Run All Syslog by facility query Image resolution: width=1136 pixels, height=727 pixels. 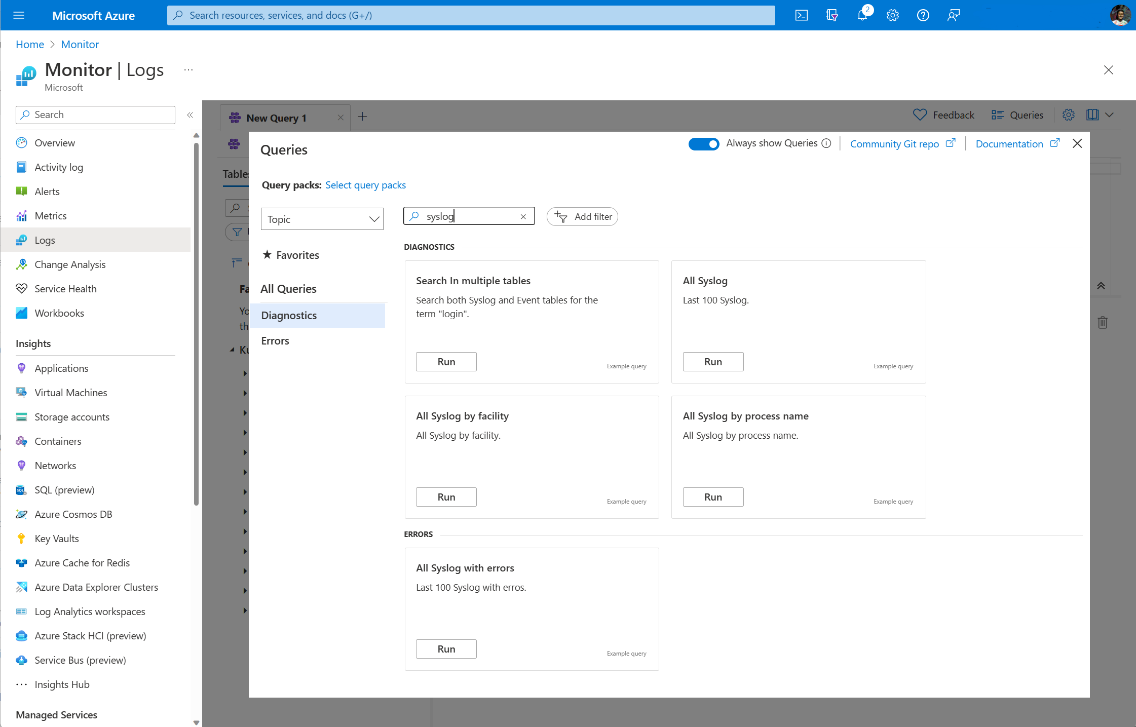pos(446,497)
